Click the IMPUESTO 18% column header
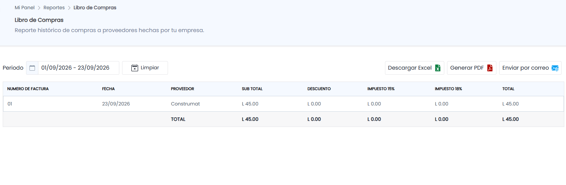 click(x=448, y=89)
